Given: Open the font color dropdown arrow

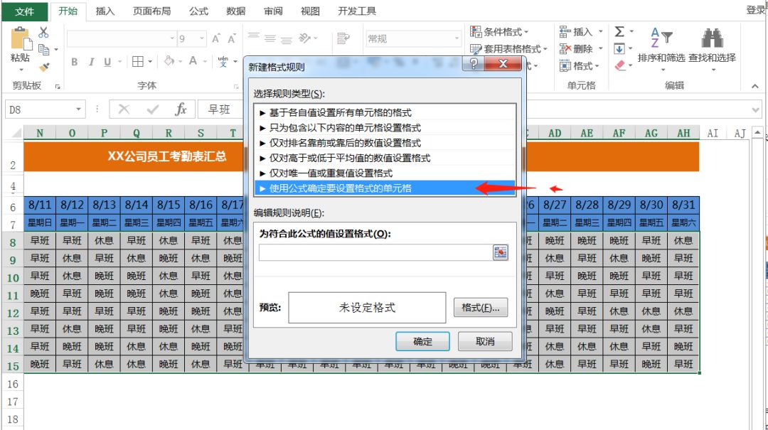Looking at the screenshot, I should [x=206, y=62].
